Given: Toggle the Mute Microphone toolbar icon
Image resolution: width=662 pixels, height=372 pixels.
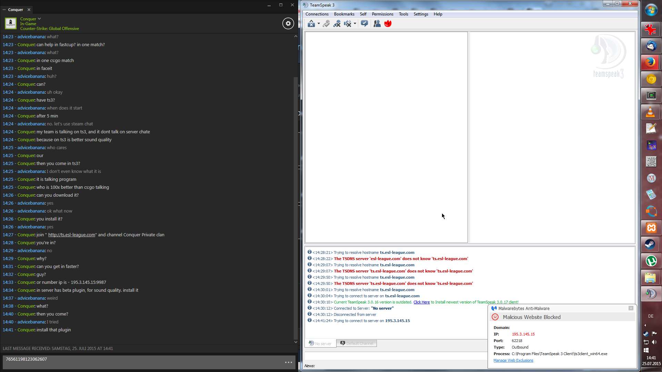Looking at the screenshot, I should (337, 23).
